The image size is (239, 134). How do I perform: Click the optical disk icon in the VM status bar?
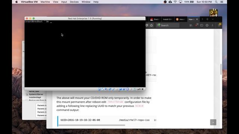pyautogui.click(x=103, y=89)
